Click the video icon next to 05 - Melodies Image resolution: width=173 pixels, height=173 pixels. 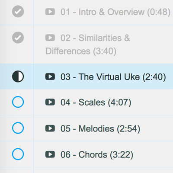pyautogui.click(x=50, y=128)
